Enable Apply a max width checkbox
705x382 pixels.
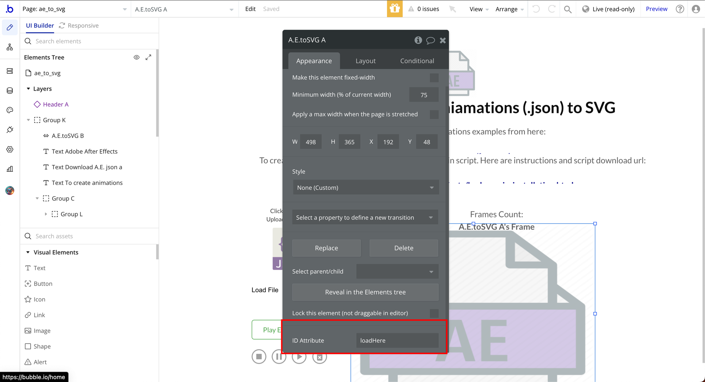click(434, 114)
